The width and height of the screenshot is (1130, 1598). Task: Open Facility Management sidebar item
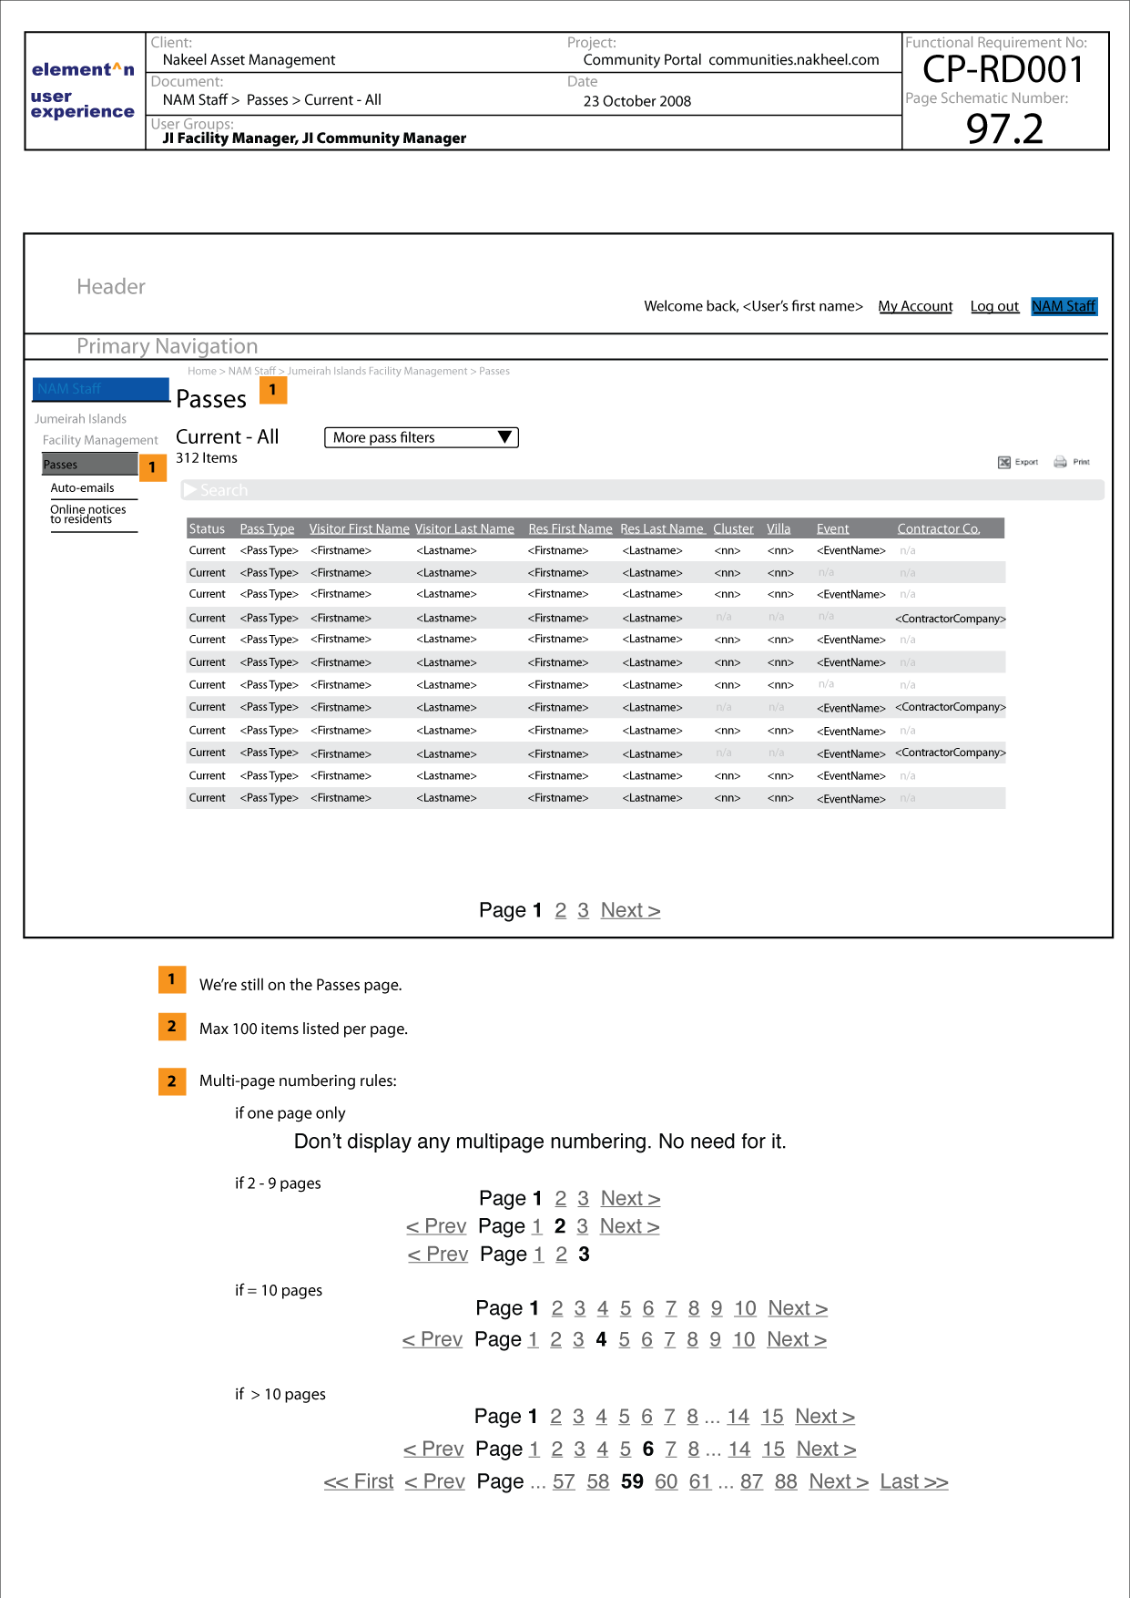point(100,440)
